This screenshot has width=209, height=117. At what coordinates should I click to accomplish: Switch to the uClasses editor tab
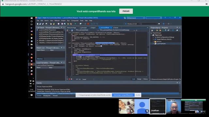116,28
